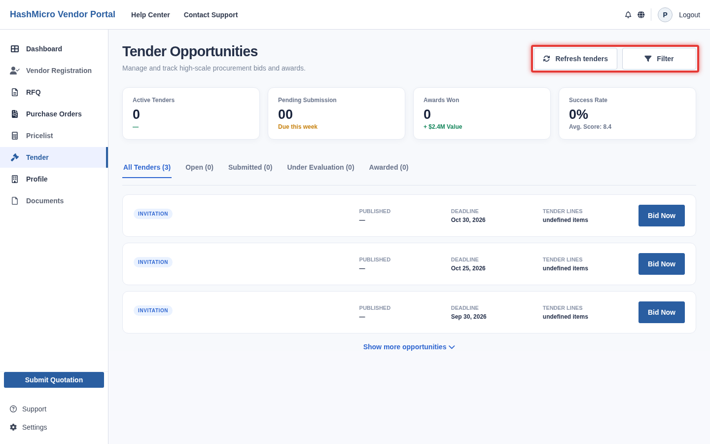Click the Filter funnel icon
710x444 pixels.
pos(648,59)
